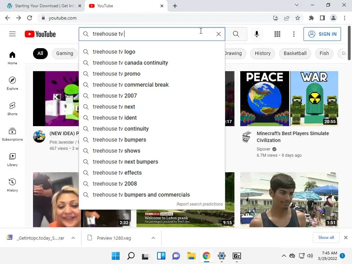Click Report search predictions link
This screenshot has height=264, width=352.
click(199, 204)
